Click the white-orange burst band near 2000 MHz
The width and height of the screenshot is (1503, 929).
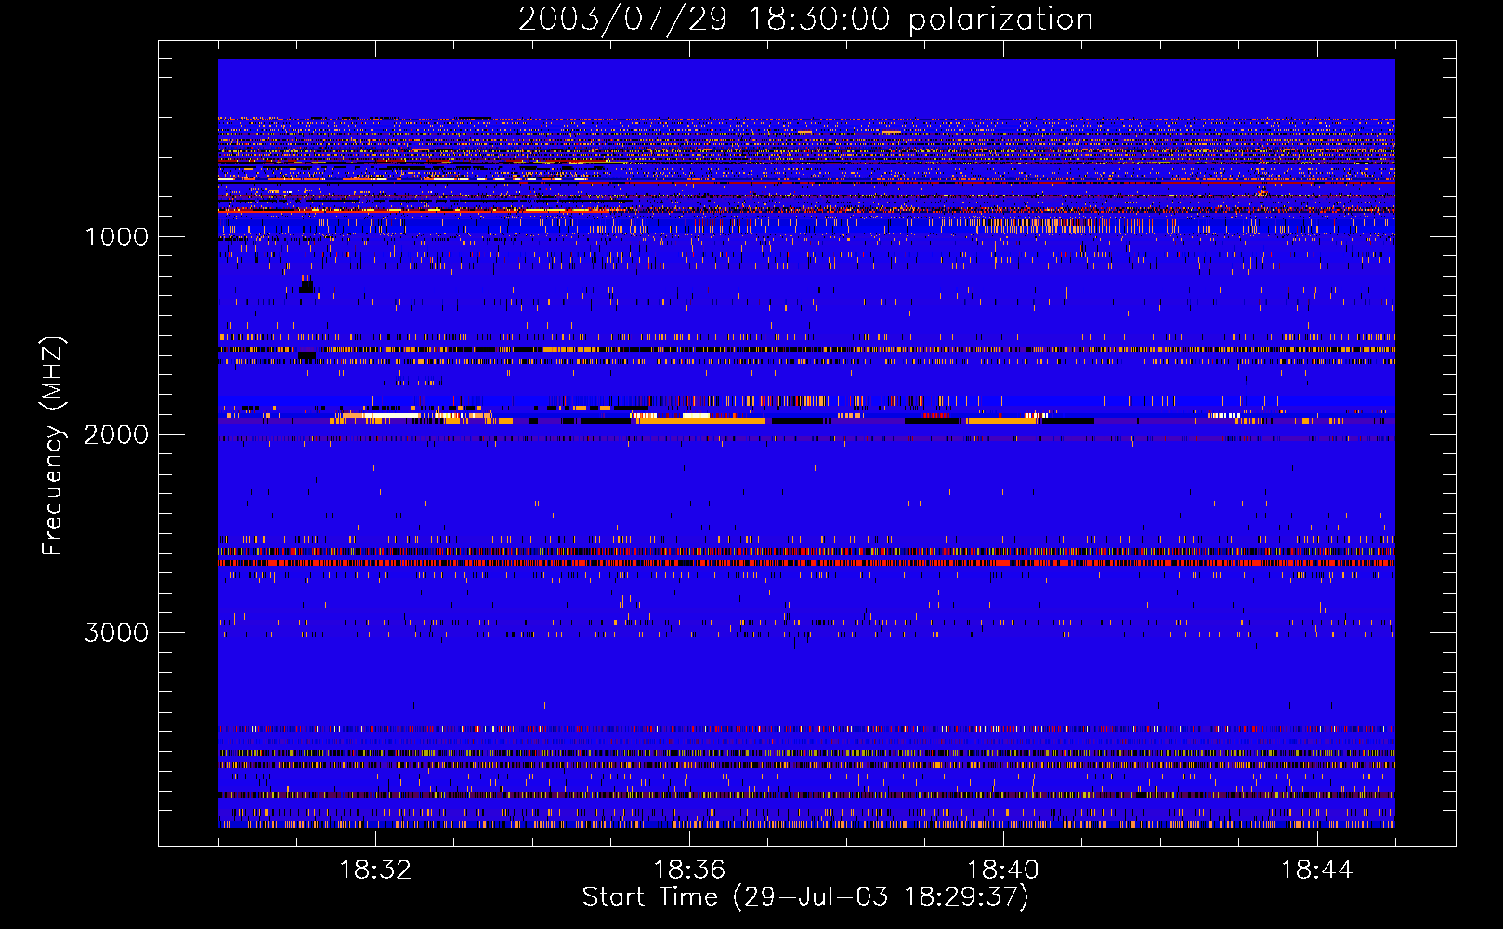pos(806,419)
